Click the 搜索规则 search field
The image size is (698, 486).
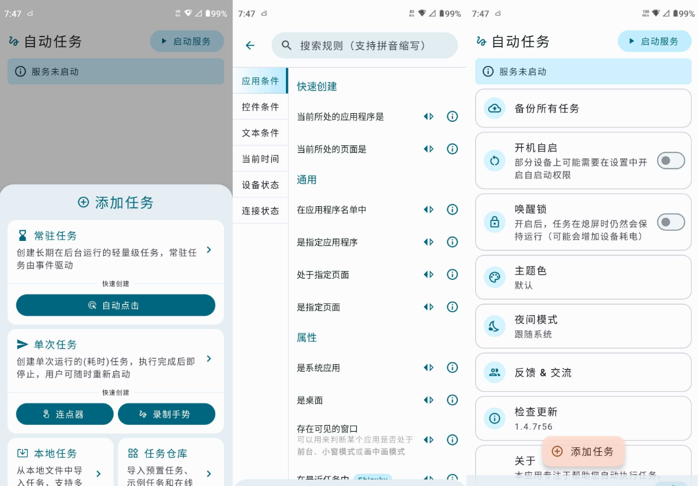point(364,45)
